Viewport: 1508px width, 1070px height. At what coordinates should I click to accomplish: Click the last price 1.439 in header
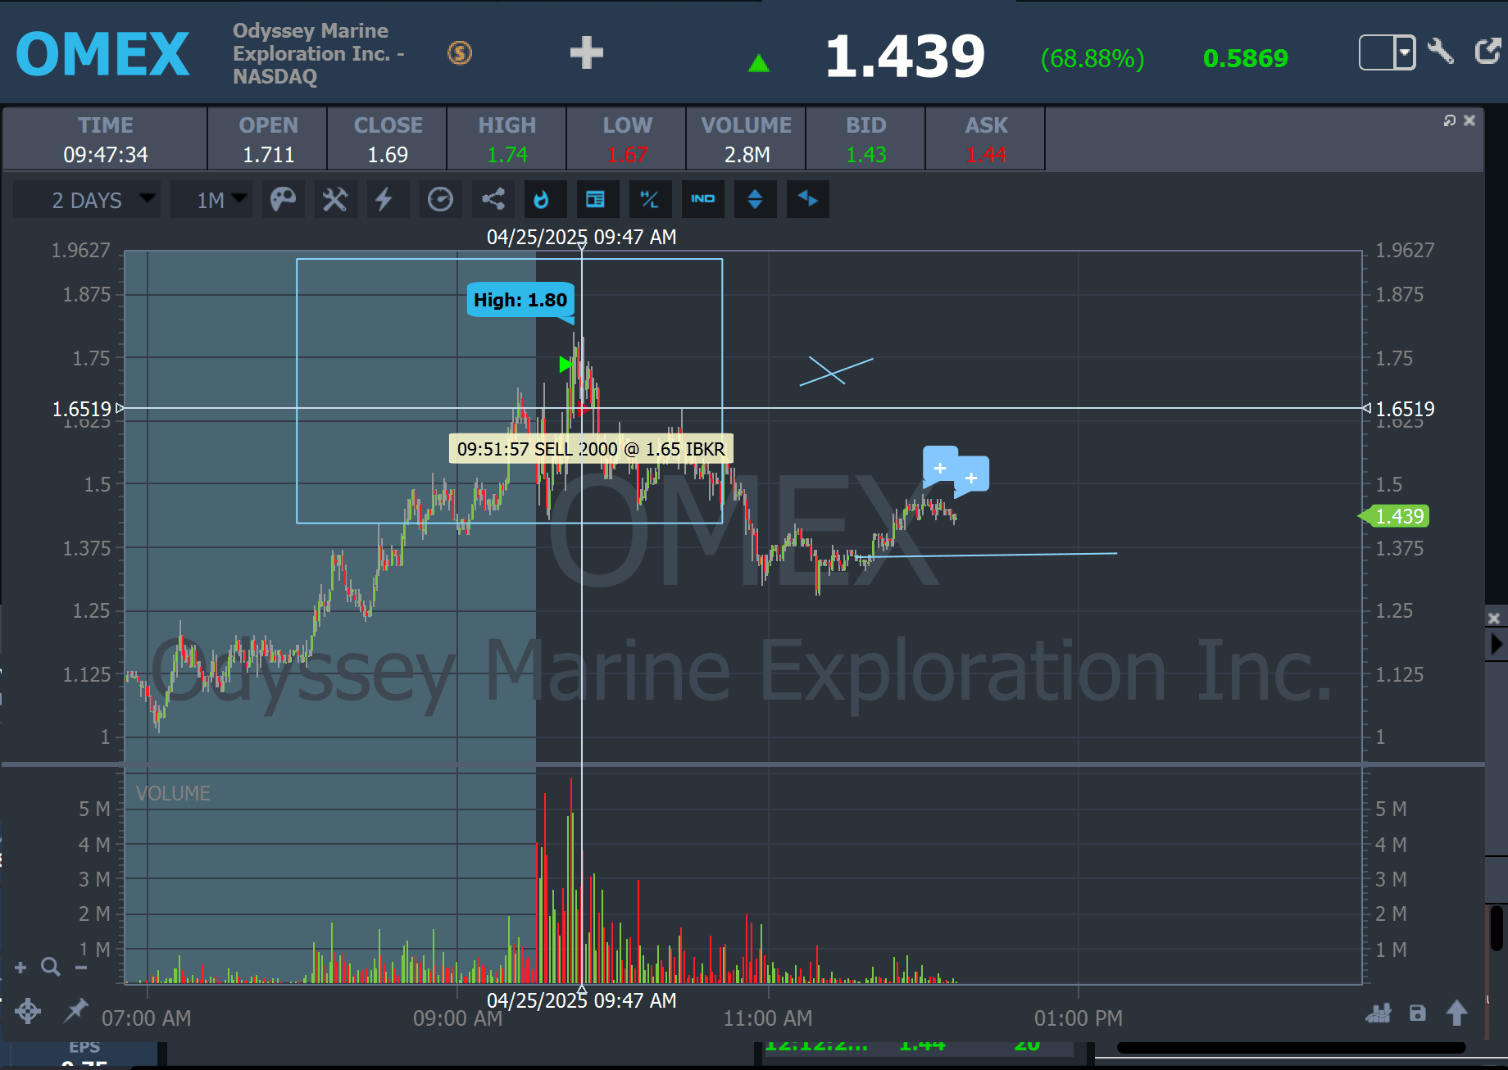[x=905, y=57]
